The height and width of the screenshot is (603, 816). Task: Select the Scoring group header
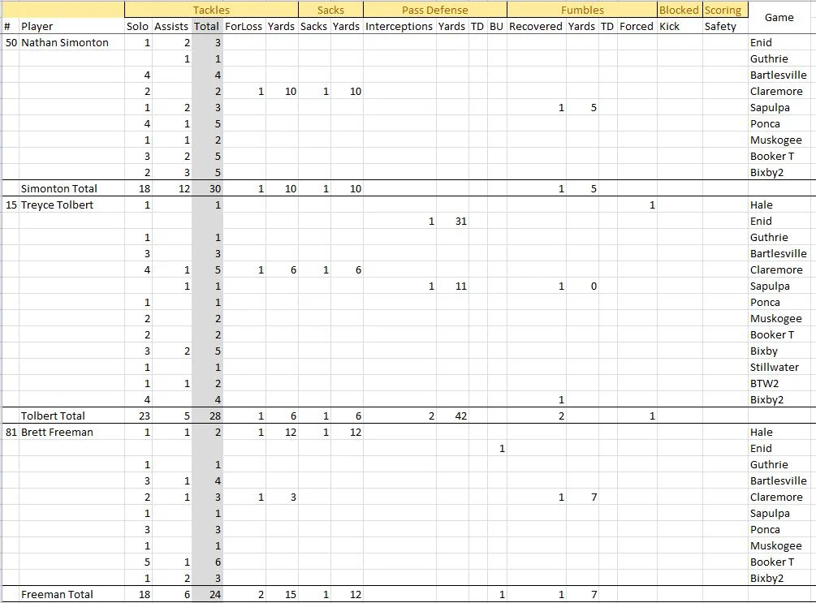tap(725, 10)
